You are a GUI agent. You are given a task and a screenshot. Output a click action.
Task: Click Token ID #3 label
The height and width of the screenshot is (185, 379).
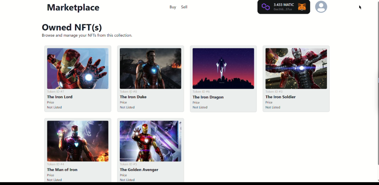point(274,92)
